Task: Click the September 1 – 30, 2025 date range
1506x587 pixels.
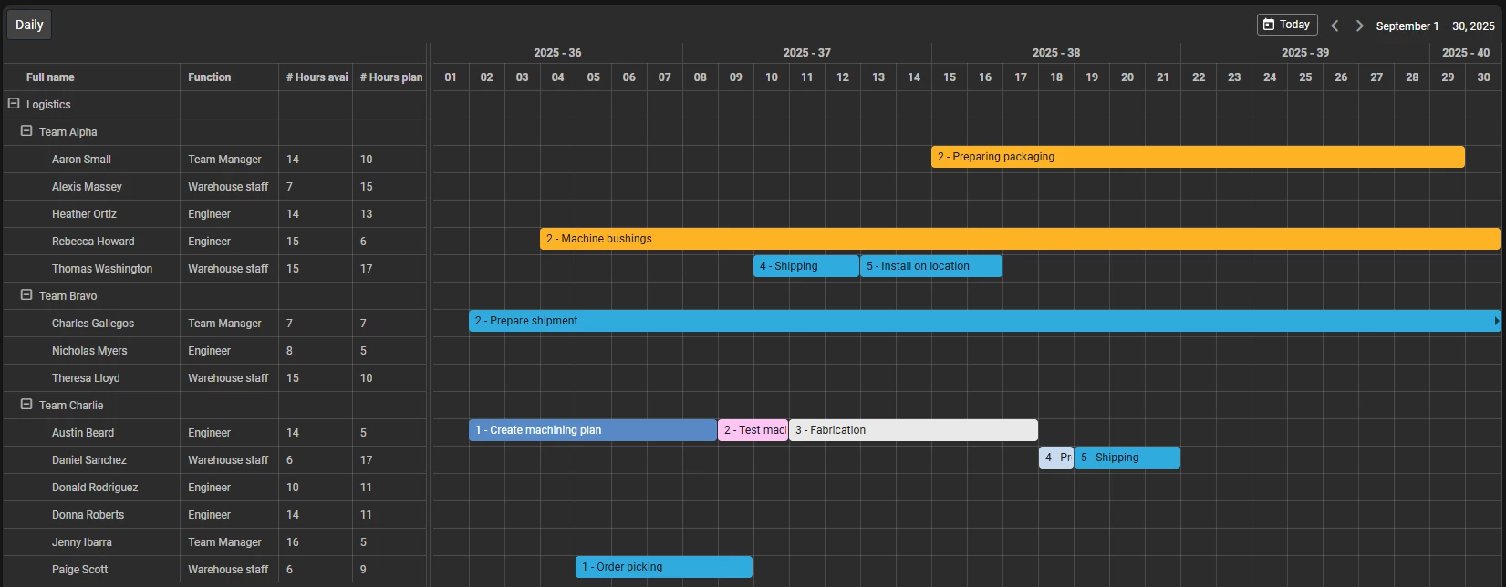Action: pyautogui.click(x=1435, y=26)
